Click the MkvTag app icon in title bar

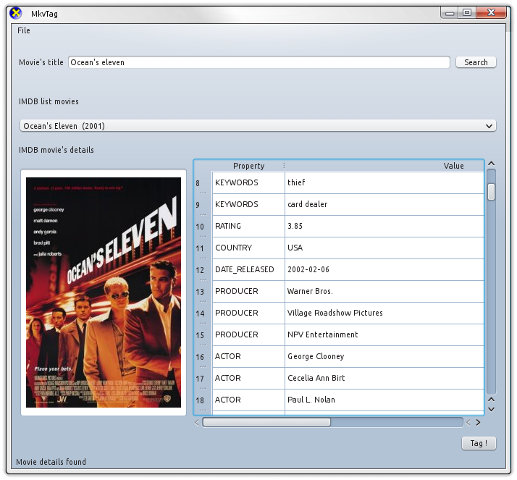15,14
